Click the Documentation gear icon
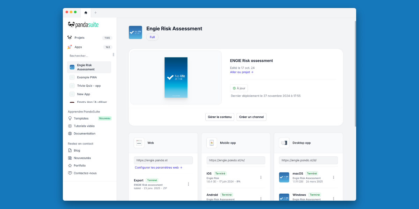Viewport: 419px width, 209px height. point(69,133)
